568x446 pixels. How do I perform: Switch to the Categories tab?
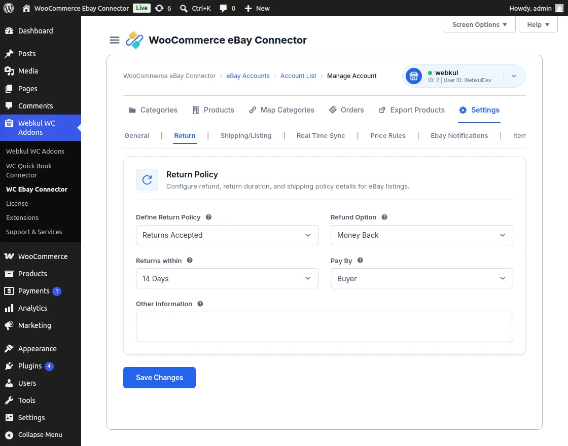tap(153, 110)
